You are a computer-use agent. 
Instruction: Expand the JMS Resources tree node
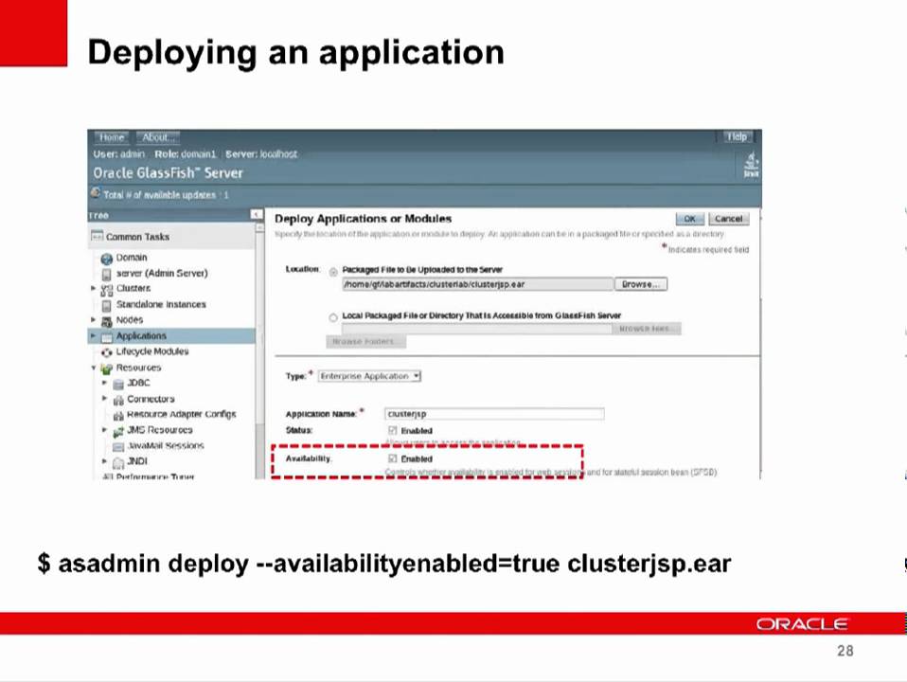105,430
